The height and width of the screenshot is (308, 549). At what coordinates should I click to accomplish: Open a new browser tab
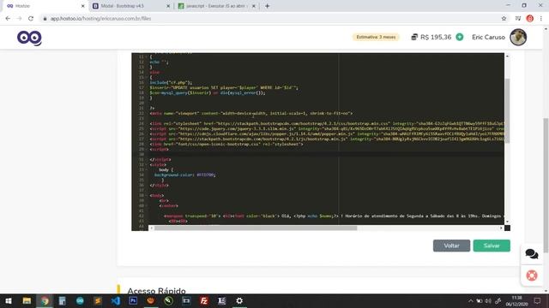click(x=267, y=6)
